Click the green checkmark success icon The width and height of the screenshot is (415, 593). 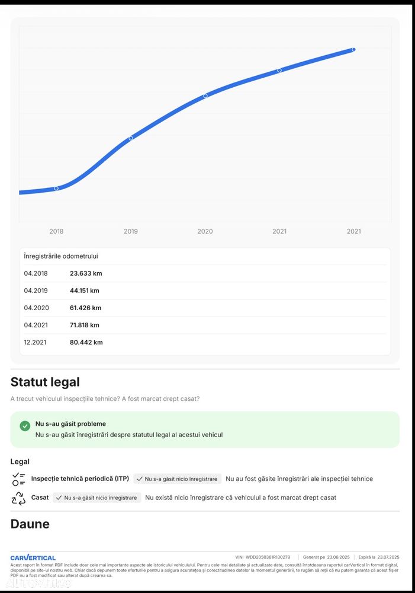25,426
